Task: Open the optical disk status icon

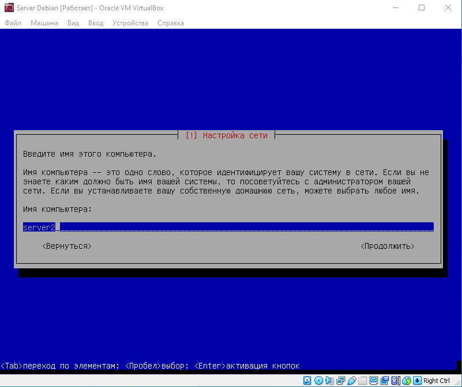Action: tap(318, 381)
